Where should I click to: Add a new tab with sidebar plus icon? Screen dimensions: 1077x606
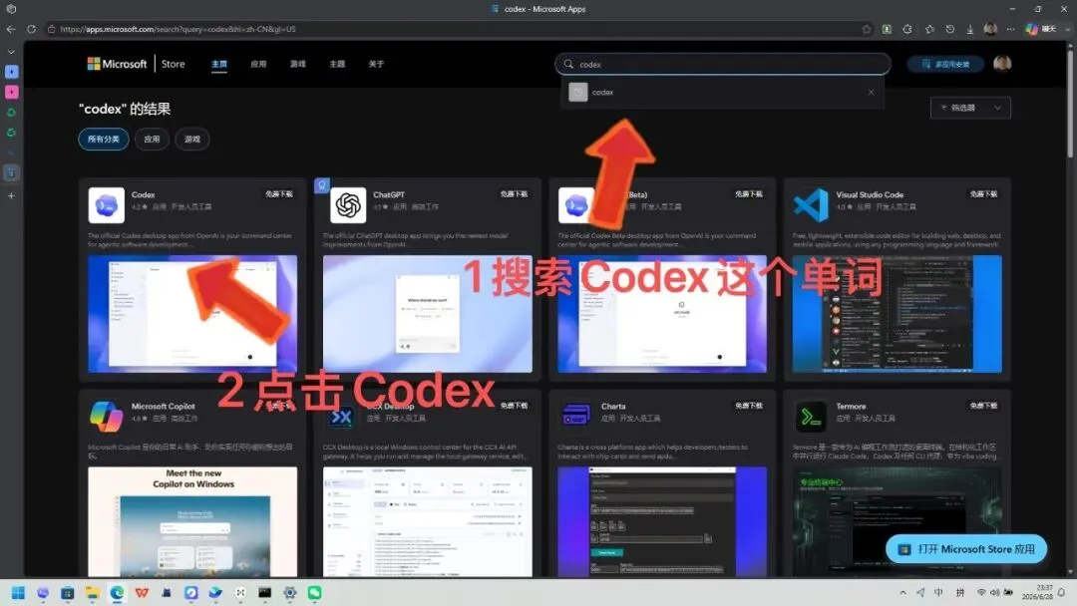pos(11,195)
